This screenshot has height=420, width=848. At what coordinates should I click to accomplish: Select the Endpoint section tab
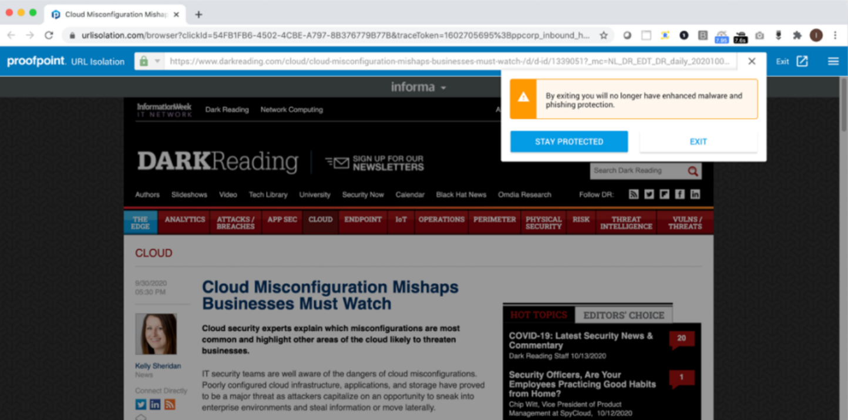[x=363, y=223]
